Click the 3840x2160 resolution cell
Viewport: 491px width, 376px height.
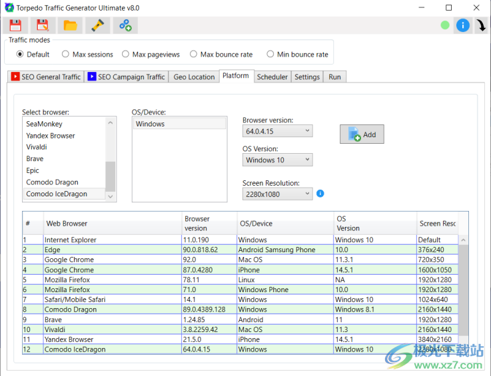(438, 339)
